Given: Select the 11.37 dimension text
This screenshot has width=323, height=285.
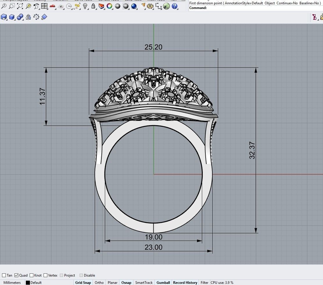Looking at the screenshot, I should pyautogui.click(x=42, y=96).
